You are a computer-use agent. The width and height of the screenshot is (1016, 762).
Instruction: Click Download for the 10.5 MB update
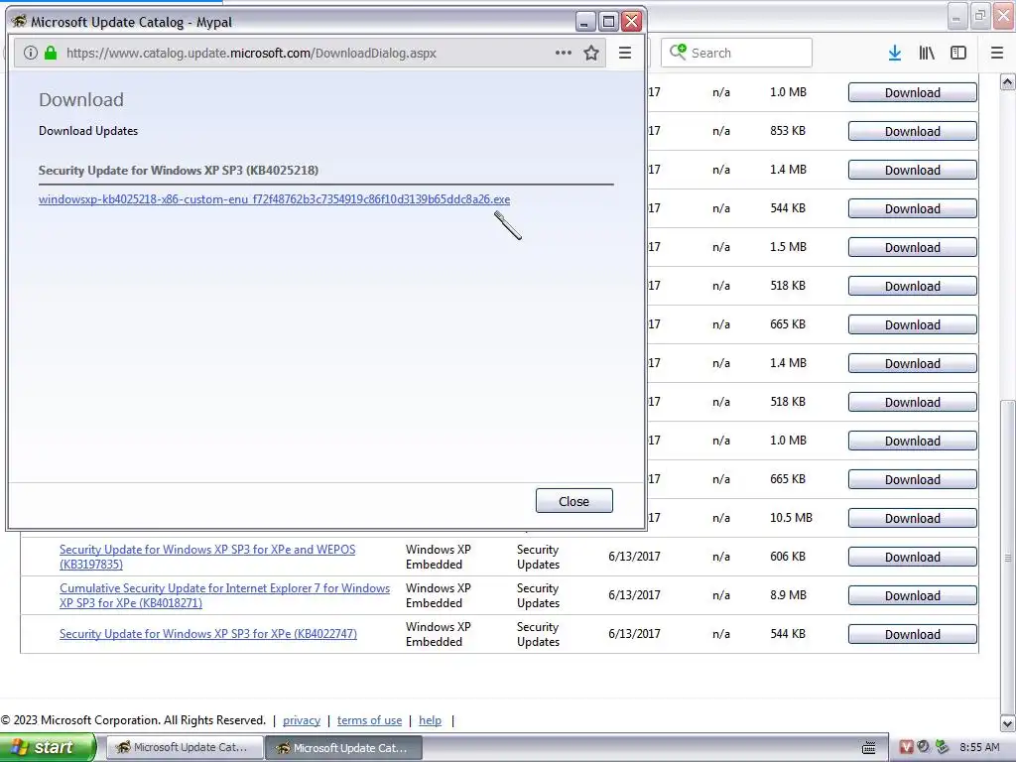point(913,518)
